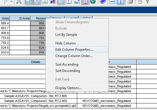Select the Area cell 824.6

(x=5, y=48)
